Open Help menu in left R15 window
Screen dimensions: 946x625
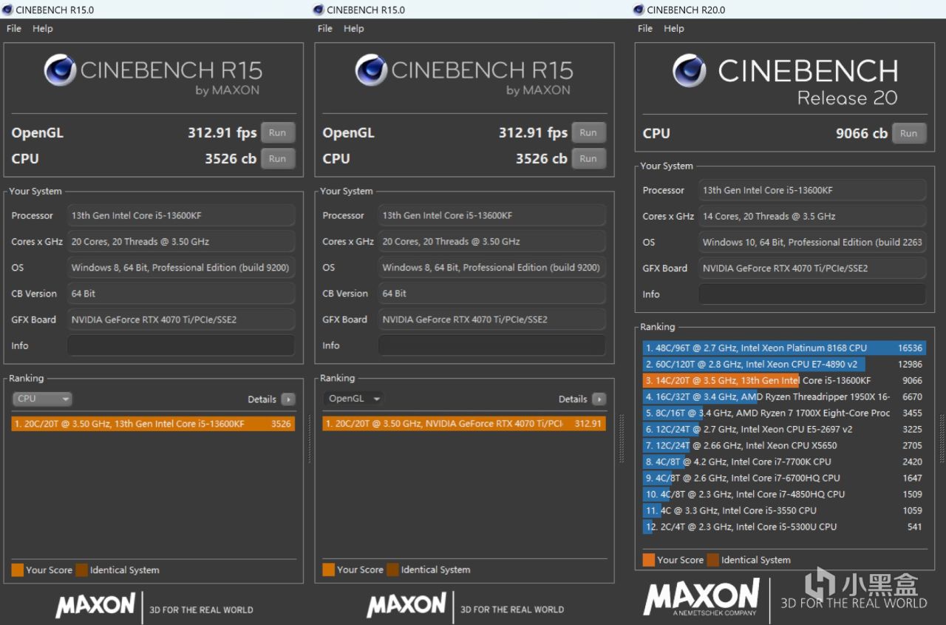click(43, 29)
